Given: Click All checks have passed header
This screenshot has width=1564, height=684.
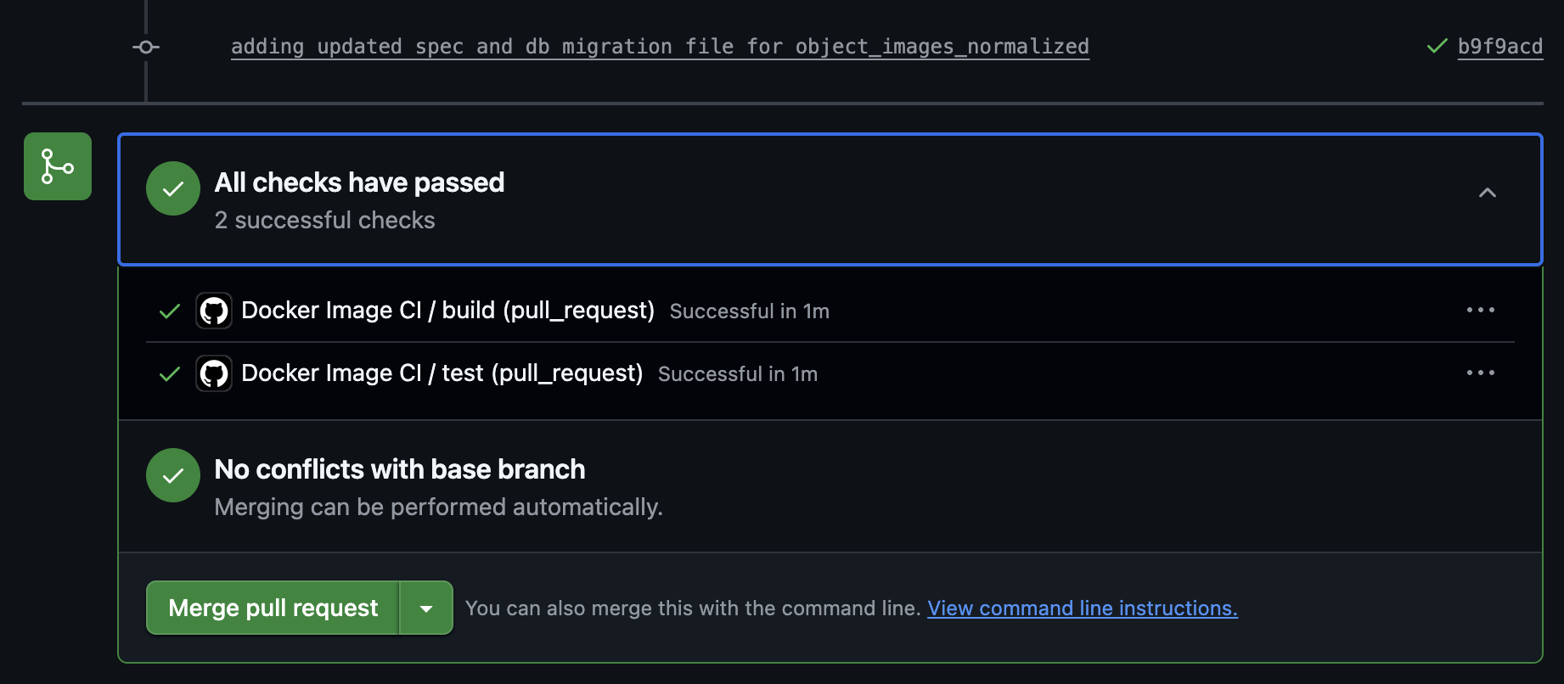Looking at the screenshot, I should click(830, 199).
